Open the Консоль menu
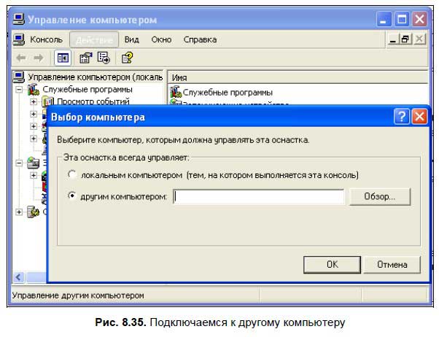 pyautogui.click(x=41, y=39)
